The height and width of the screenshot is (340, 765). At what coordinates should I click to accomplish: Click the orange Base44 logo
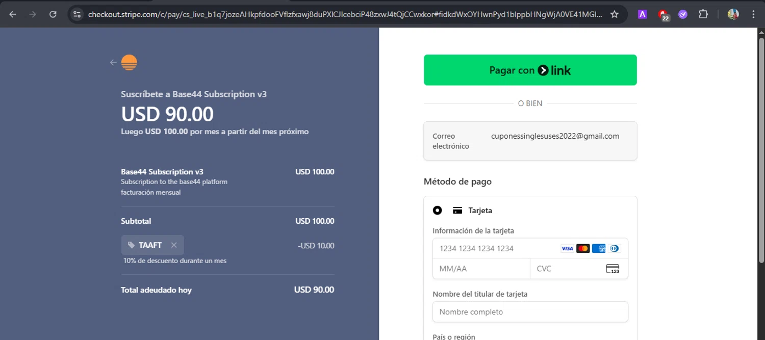(x=129, y=62)
